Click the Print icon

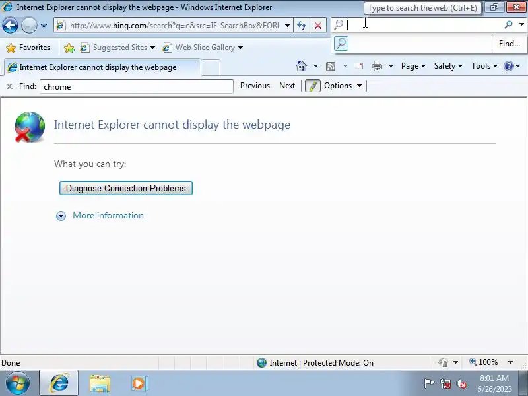376,66
